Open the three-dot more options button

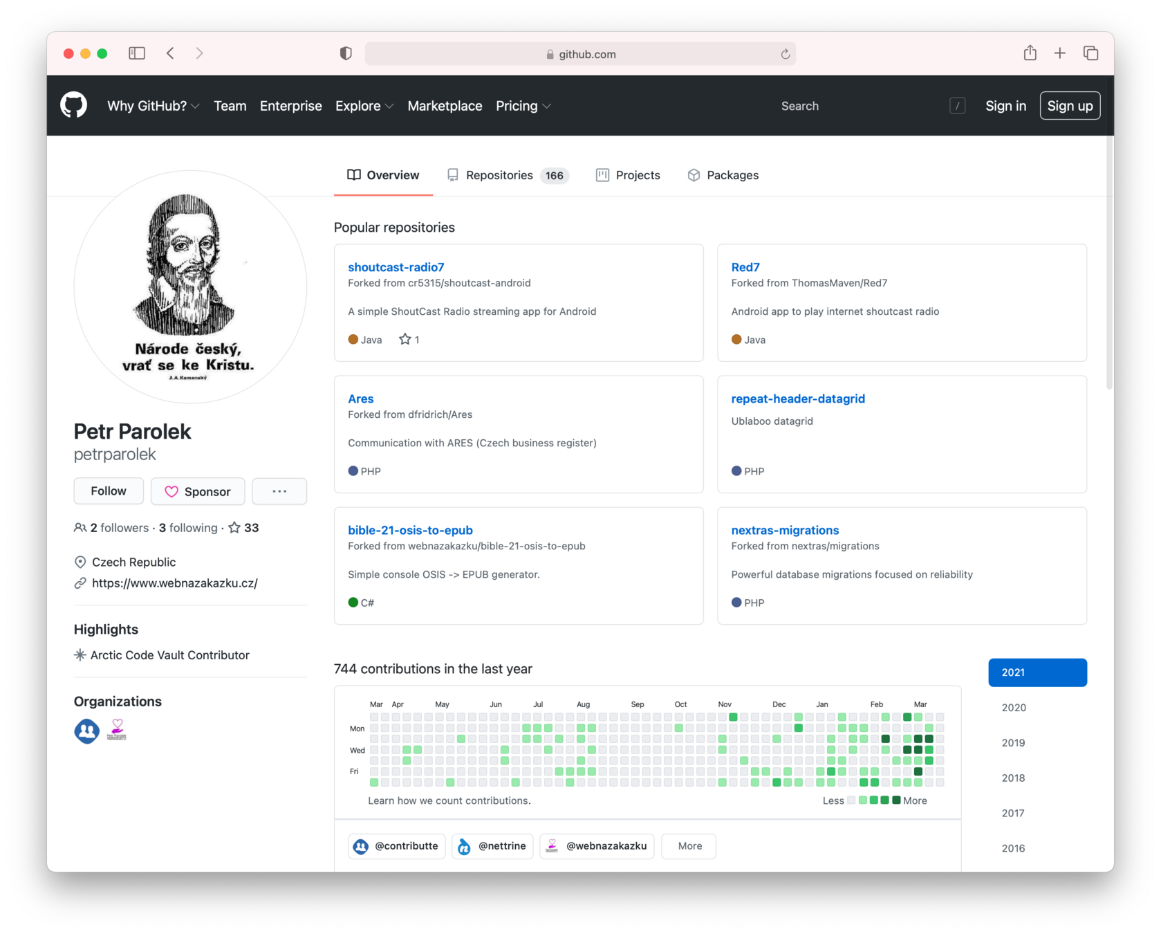279,491
